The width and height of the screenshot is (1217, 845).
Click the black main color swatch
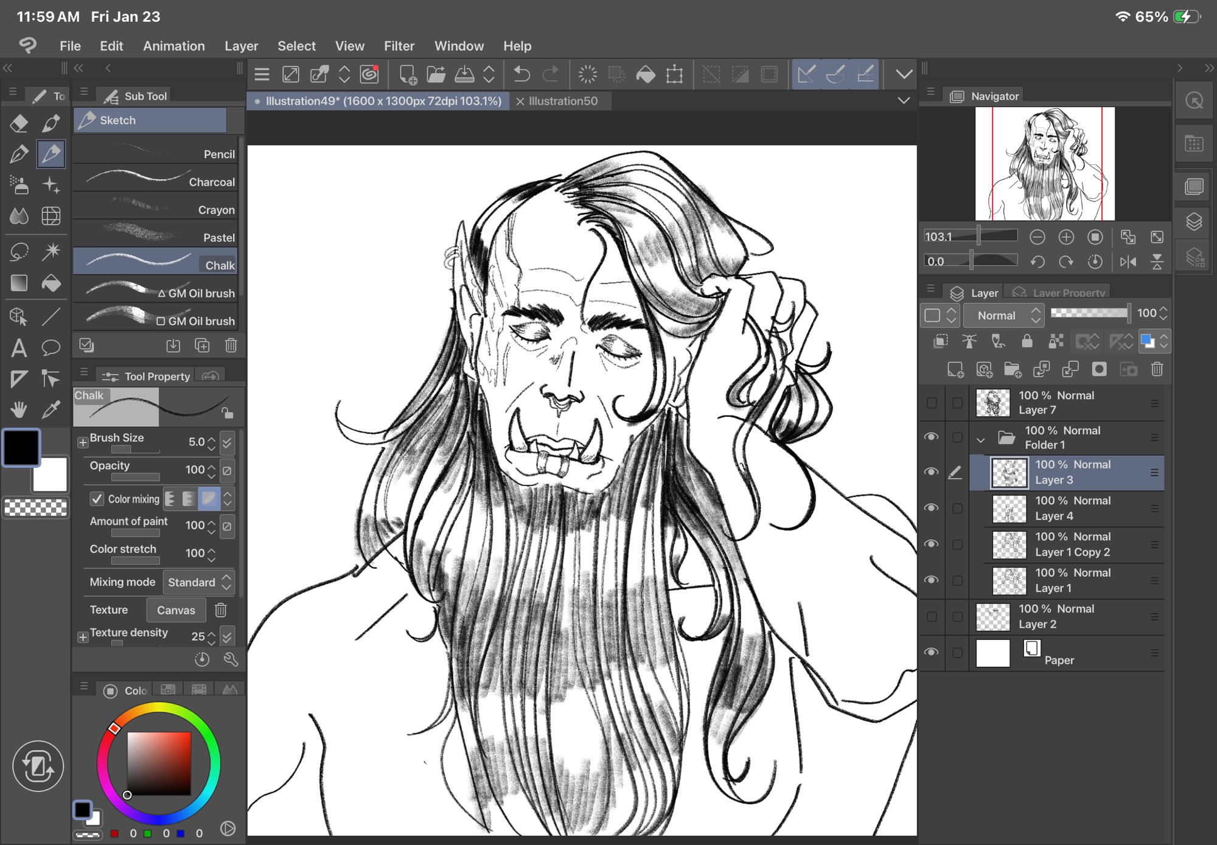[x=22, y=448]
